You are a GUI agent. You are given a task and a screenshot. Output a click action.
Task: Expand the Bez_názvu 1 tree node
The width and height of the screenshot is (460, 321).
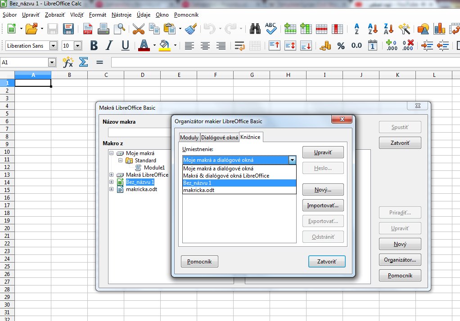pos(112,182)
